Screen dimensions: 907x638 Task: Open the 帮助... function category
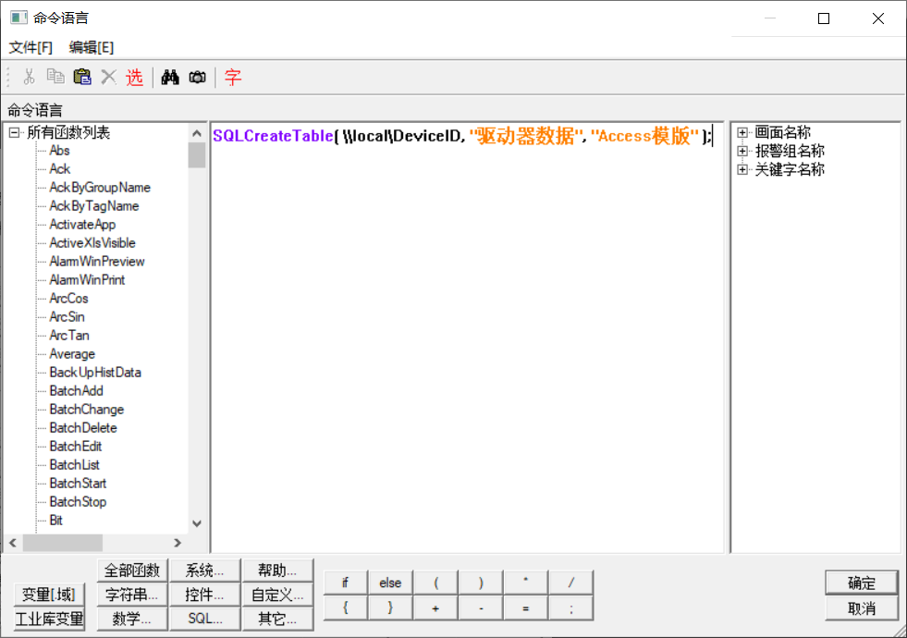(x=277, y=571)
